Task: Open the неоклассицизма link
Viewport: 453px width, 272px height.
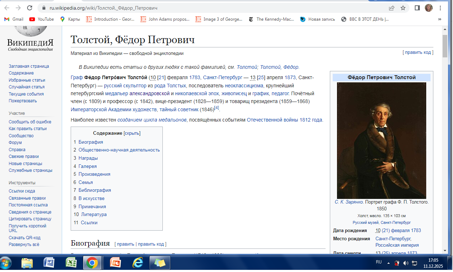Action: coord(245,86)
